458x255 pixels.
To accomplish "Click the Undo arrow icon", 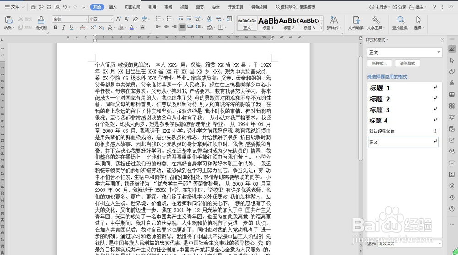I will (65, 7).
